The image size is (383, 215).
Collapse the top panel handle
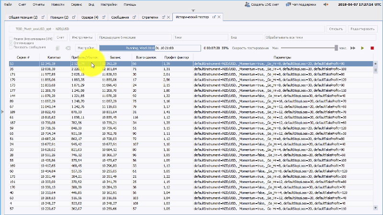click(x=193, y=11)
